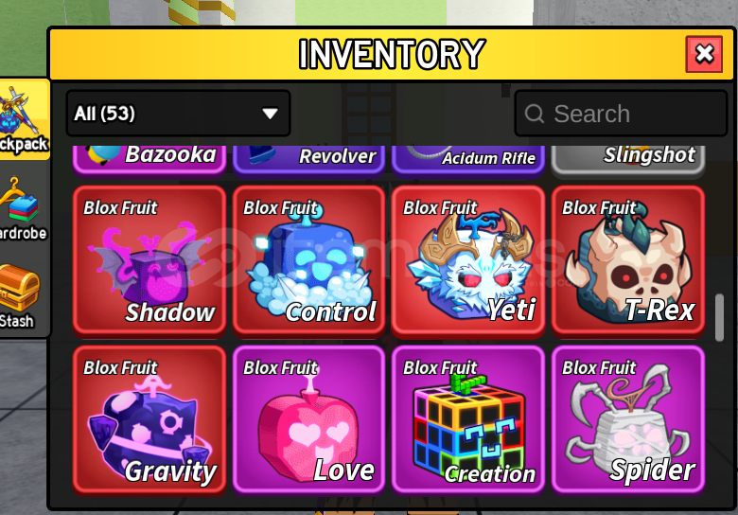Open the Stash treasure chest tab

point(19,295)
